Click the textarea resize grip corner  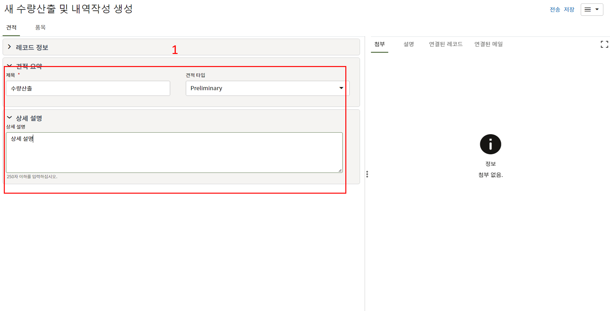tap(340, 170)
